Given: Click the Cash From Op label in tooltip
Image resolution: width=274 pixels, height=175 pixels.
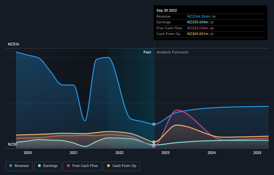Looking at the screenshot, I should [169, 34].
